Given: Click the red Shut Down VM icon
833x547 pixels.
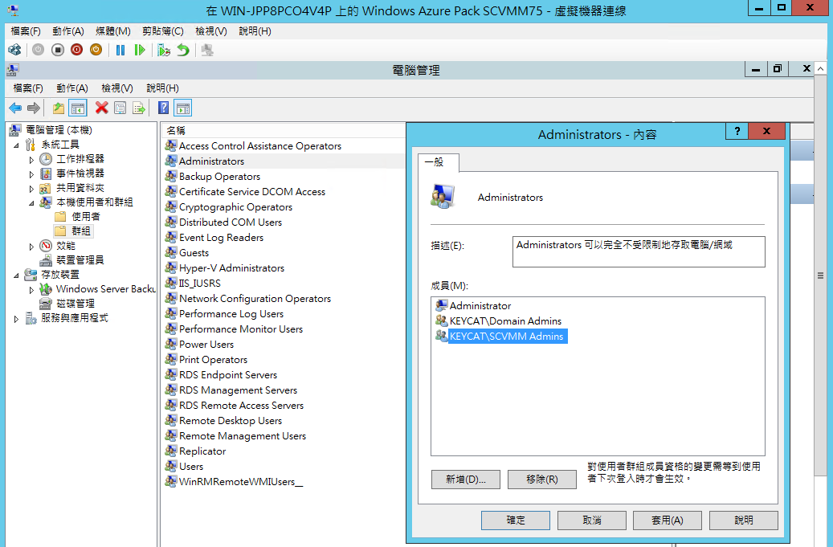Looking at the screenshot, I should (76, 50).
